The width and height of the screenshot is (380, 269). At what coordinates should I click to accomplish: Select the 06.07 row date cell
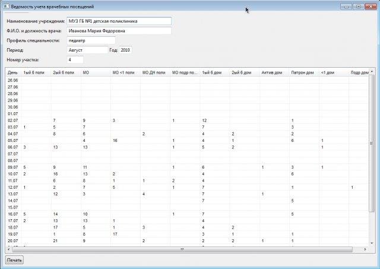[13, 147]
